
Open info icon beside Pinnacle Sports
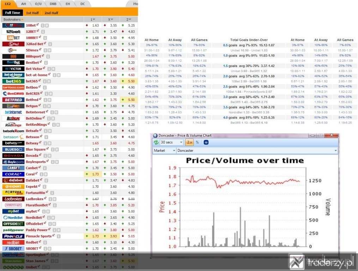(x=59, y=236)
